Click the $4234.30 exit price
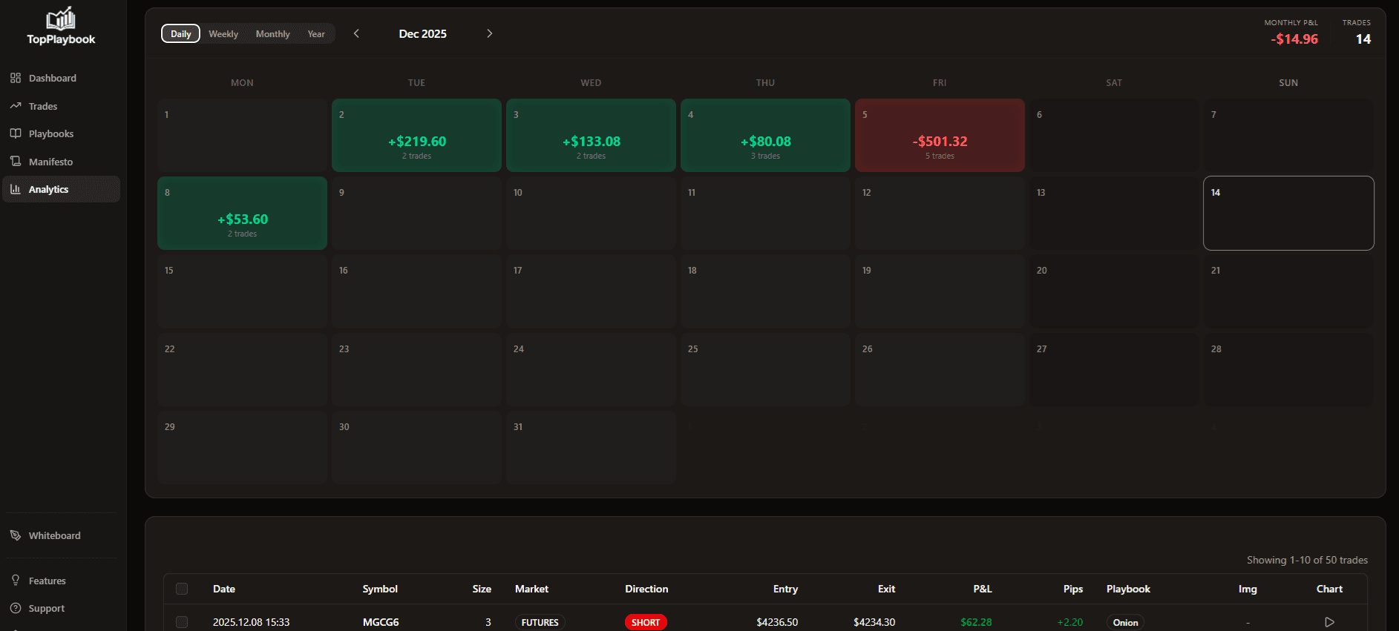1399x631 pixels. pyautogui.click(x=874, y=622)
